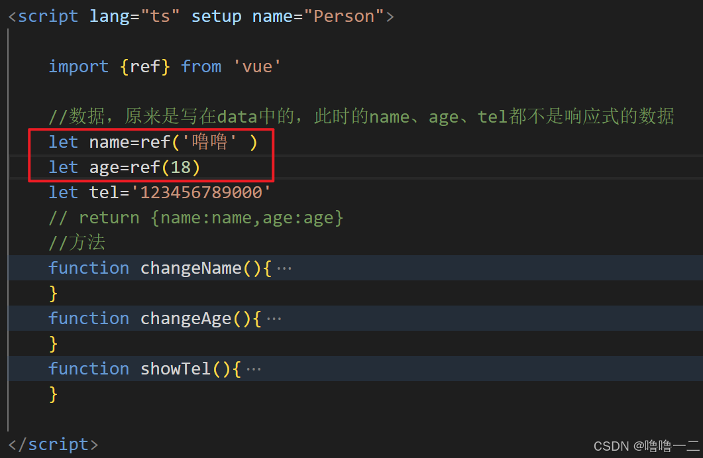Screen dimensions: 703x458
Task: Click the closing </script> tag
Action: [53, 443]
